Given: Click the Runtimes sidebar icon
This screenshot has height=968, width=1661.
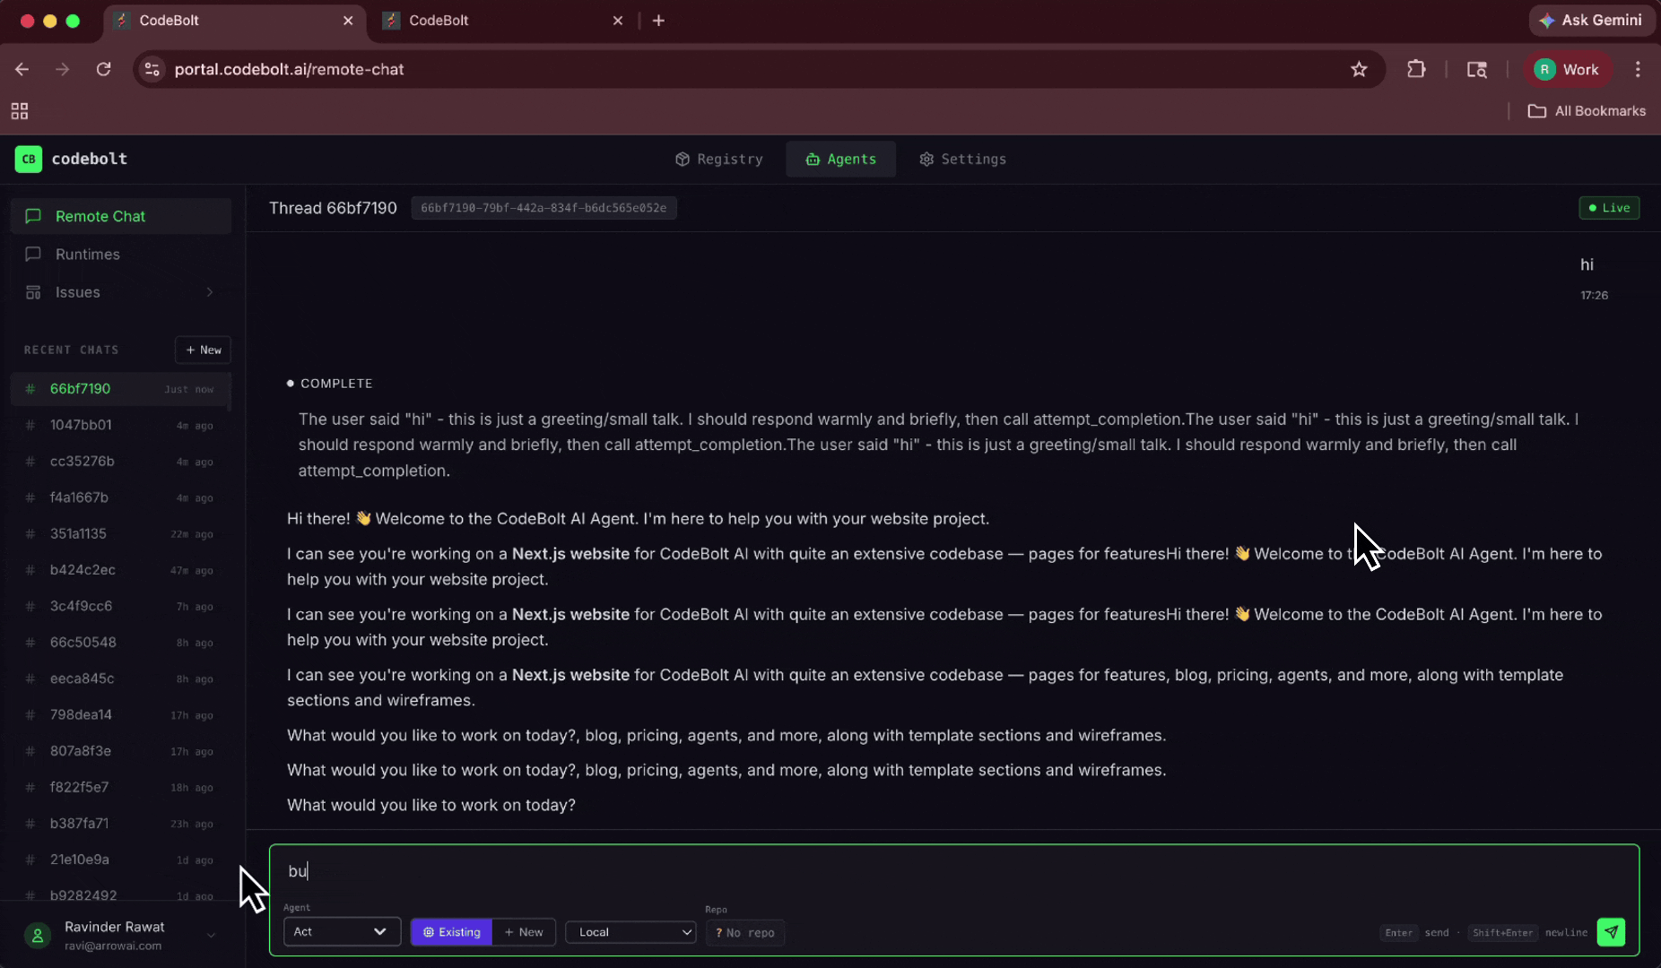Looking at the screenshot, I should (x=33, y=255).
